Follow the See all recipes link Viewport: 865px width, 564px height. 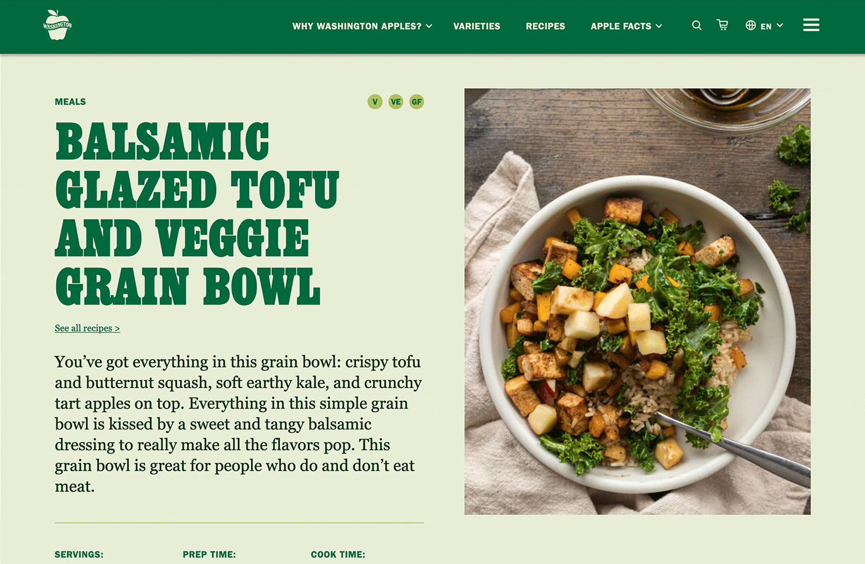click(88, 328)
